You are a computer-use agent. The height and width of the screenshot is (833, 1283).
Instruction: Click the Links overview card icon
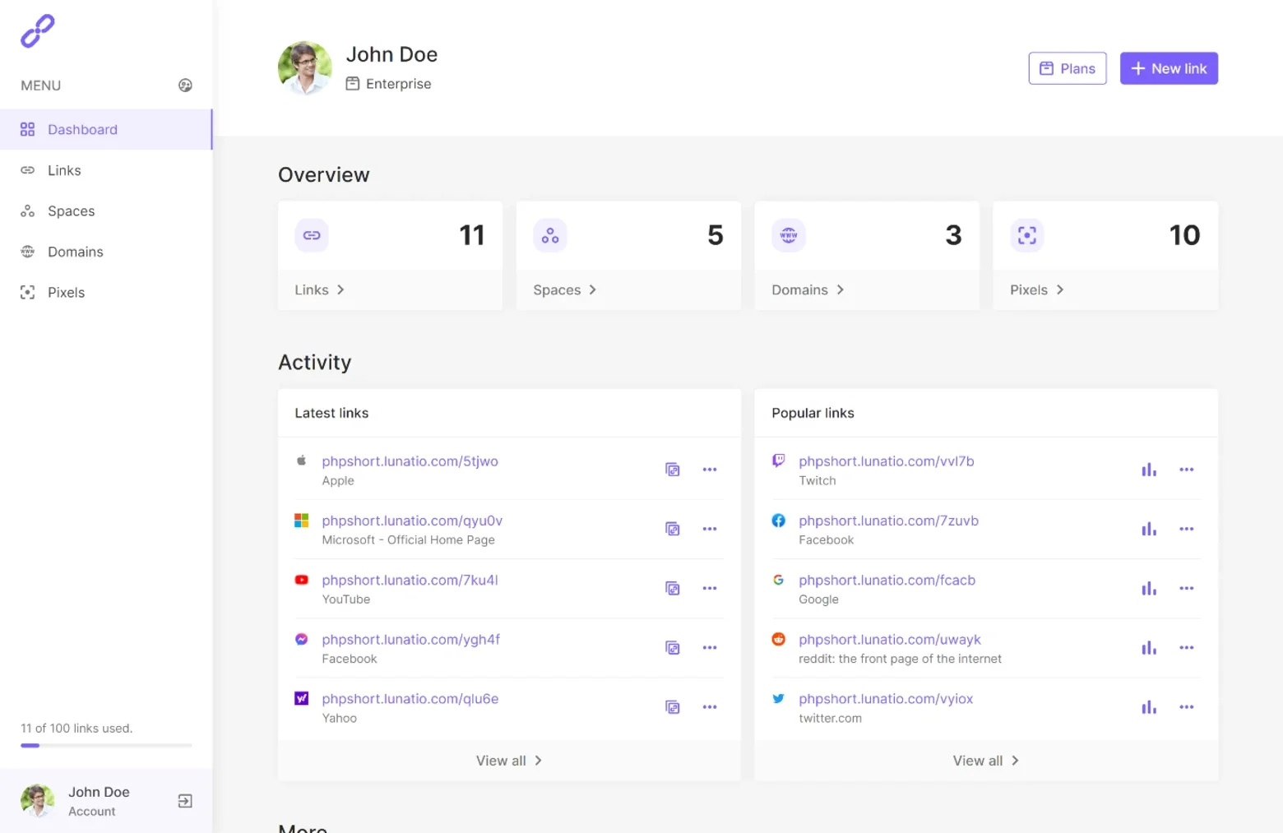tap(312, 235)
